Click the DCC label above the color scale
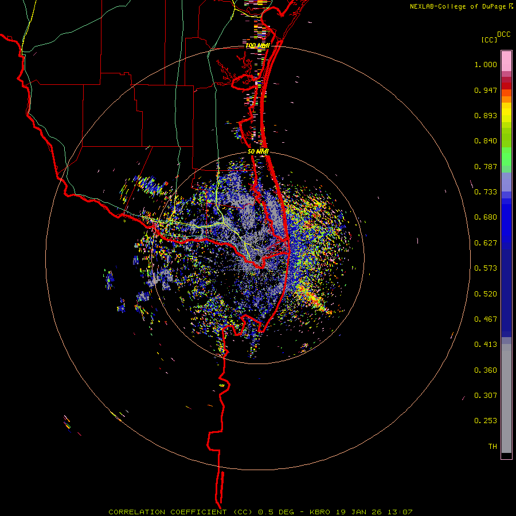This screenshot has width=516, height=516. (x=503, y=34)
